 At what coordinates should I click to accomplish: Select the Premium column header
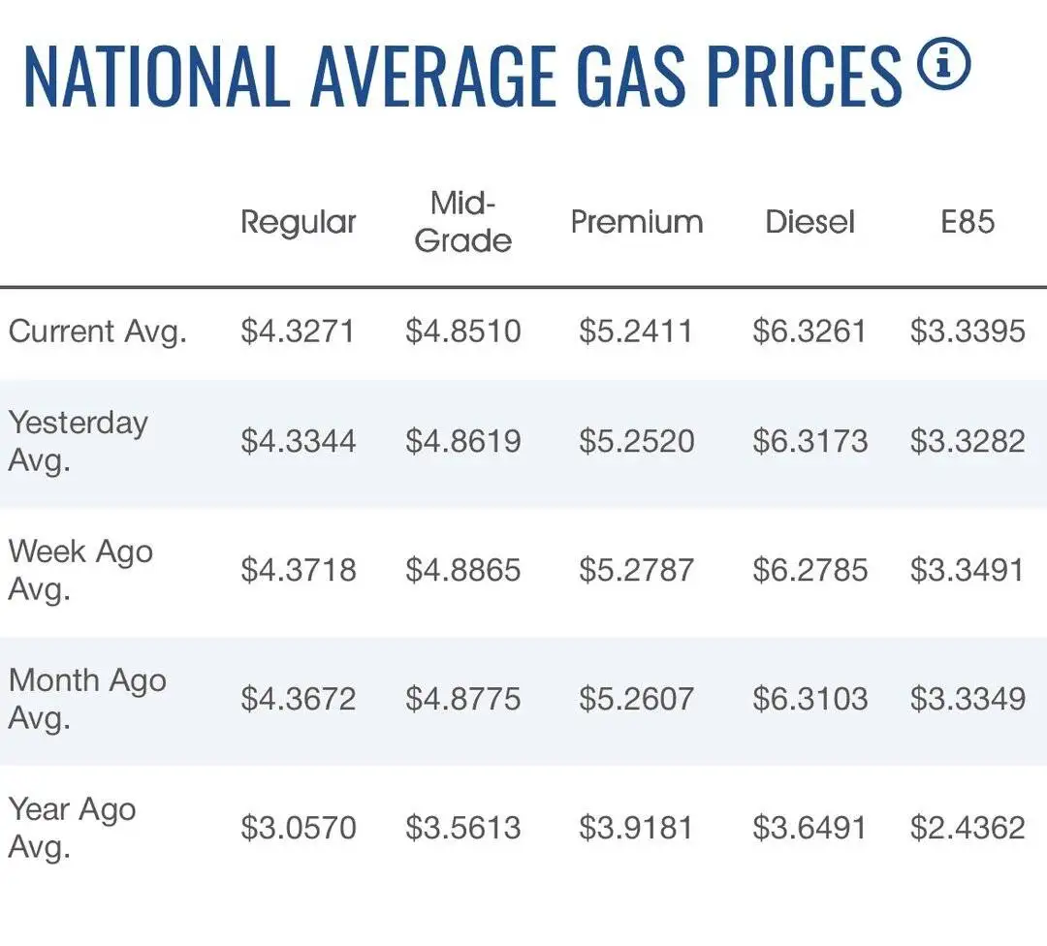point(636,222)
